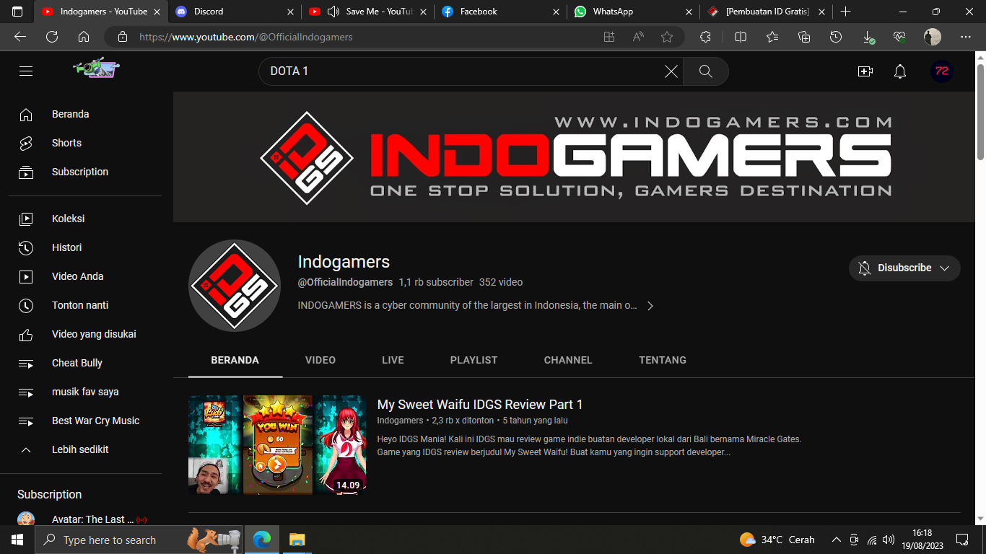Switch to the Pembuatan ID Gratis tab

766,12
